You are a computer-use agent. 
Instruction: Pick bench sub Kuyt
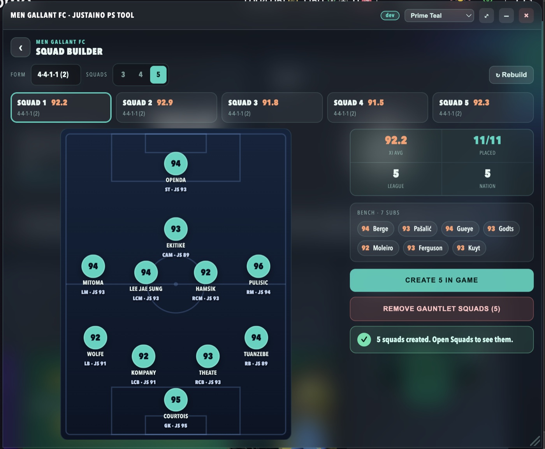coord(469,248)
